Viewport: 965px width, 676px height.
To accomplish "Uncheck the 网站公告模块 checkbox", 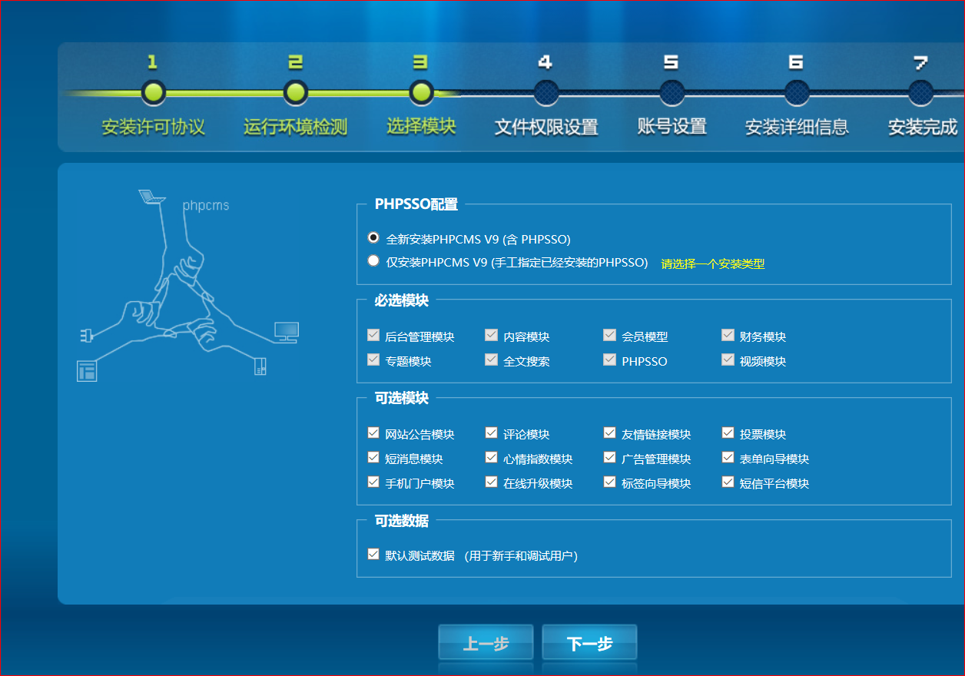I will coord(373,433).
